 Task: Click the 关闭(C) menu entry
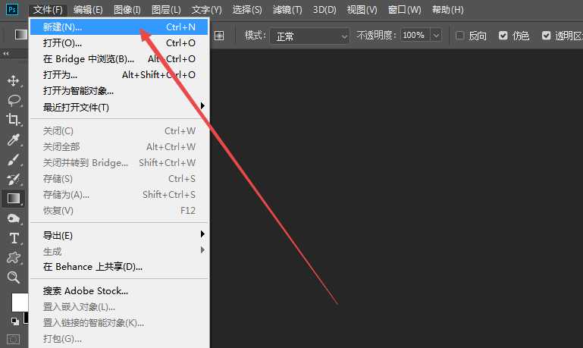point(118,131)
